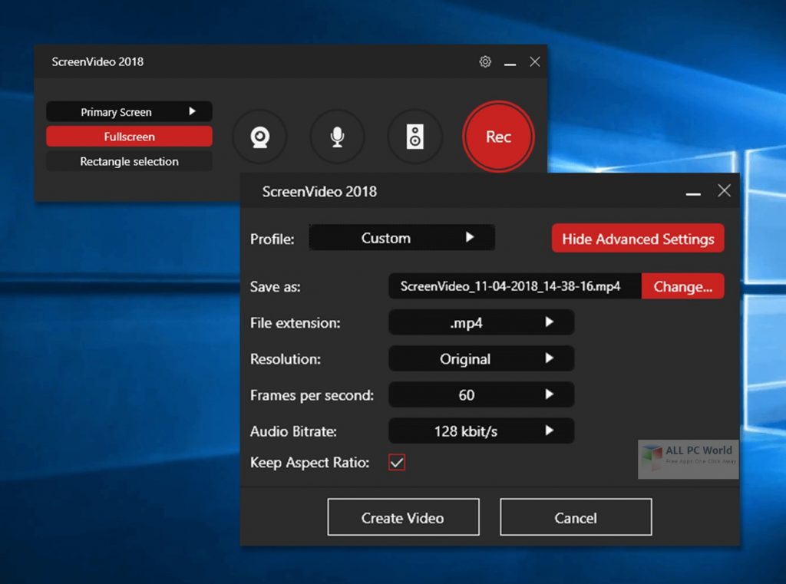Screen dimensions: 786x584
Task: Open the Audio Bitrate dropdown
Action: pyautogui.click(x=481, y=431)
